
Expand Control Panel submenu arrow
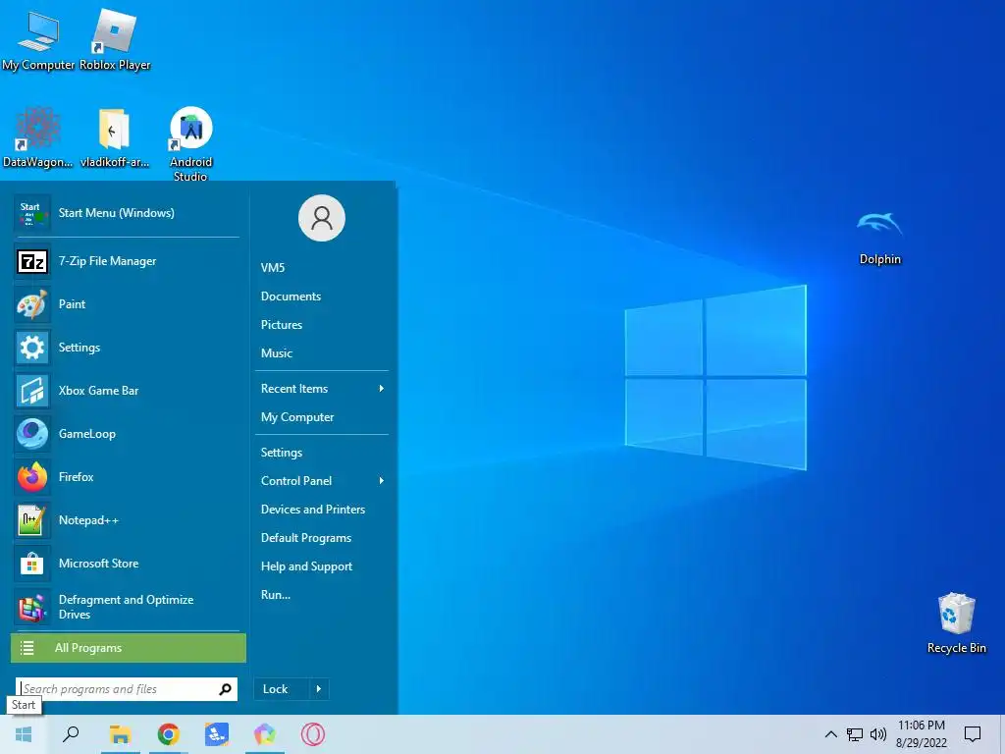pyautogui.click(x=382, y=481)
